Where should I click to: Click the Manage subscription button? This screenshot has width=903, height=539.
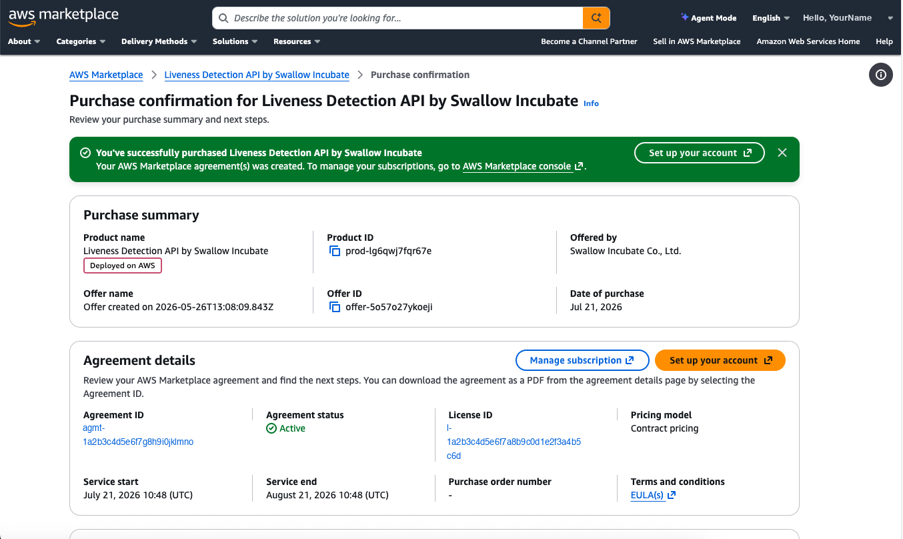click(582, 360)
